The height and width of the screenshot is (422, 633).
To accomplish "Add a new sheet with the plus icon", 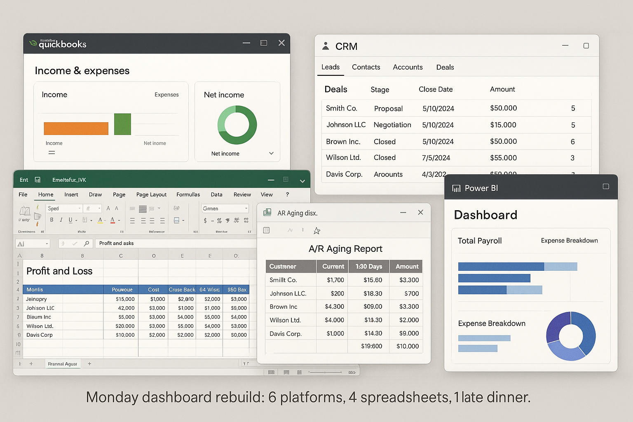I will point(89,364).
